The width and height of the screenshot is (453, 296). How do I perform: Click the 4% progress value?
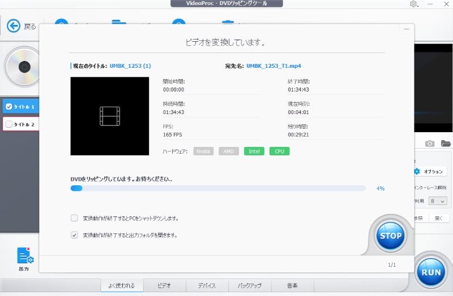point(380,188)
